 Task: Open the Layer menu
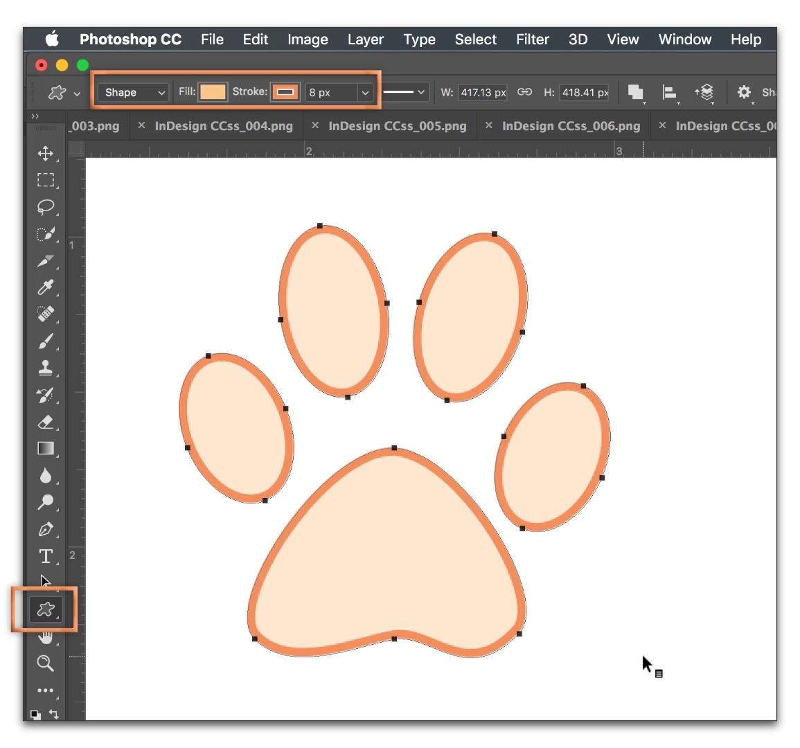click(365, 39)
